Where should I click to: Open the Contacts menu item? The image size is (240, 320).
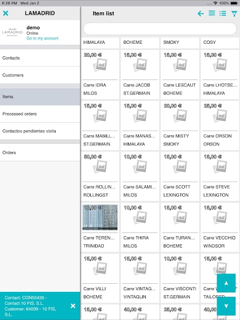[40, 58]
